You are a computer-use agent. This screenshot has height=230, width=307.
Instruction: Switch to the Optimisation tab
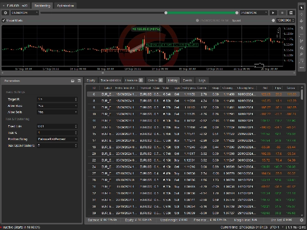[x=65, y=6]
